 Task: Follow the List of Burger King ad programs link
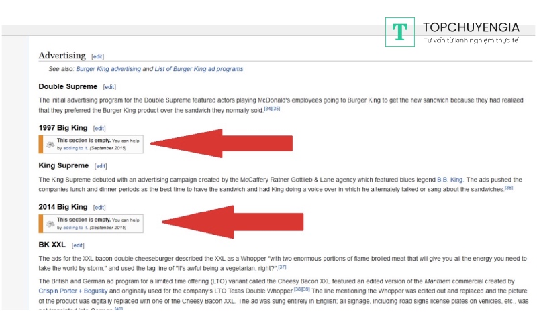pos(198,69)
